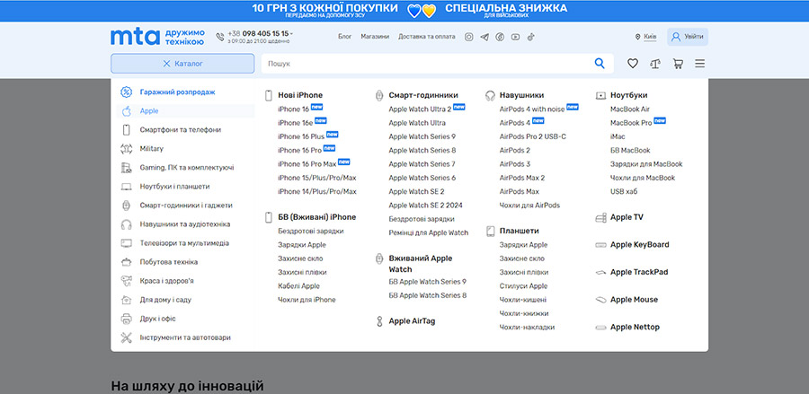Click the Apple TV icon
The image size is (809, 394).
(x=600, y=218)
